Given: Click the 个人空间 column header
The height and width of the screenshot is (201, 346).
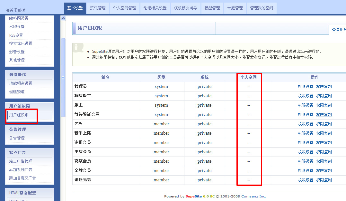Looking at the screenshot, I should [x=248, y=77].
